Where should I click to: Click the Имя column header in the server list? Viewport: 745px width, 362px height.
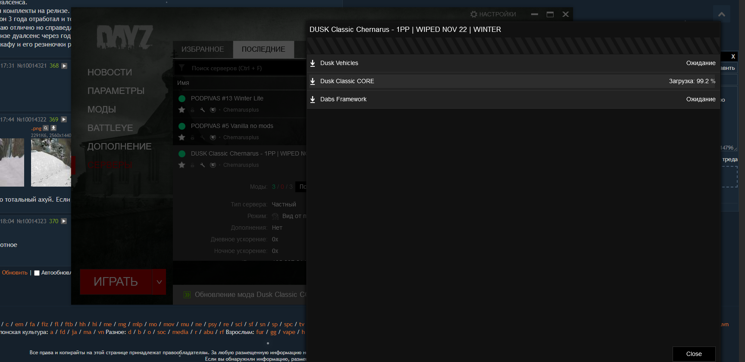pyautogui.click(x=183, y=83)
